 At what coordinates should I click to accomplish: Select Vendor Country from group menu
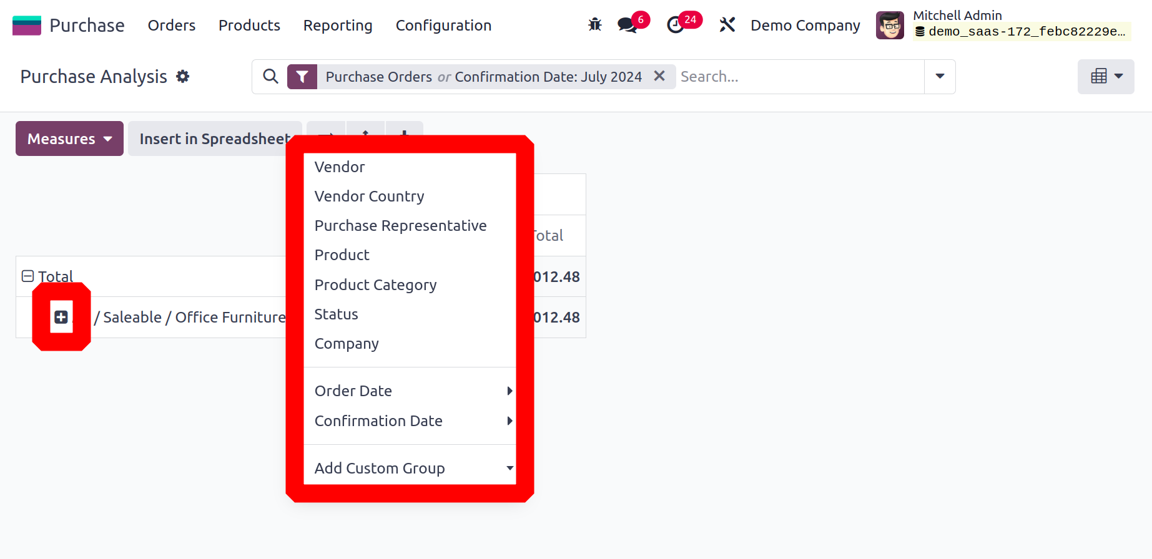click(x=369, y=197)
